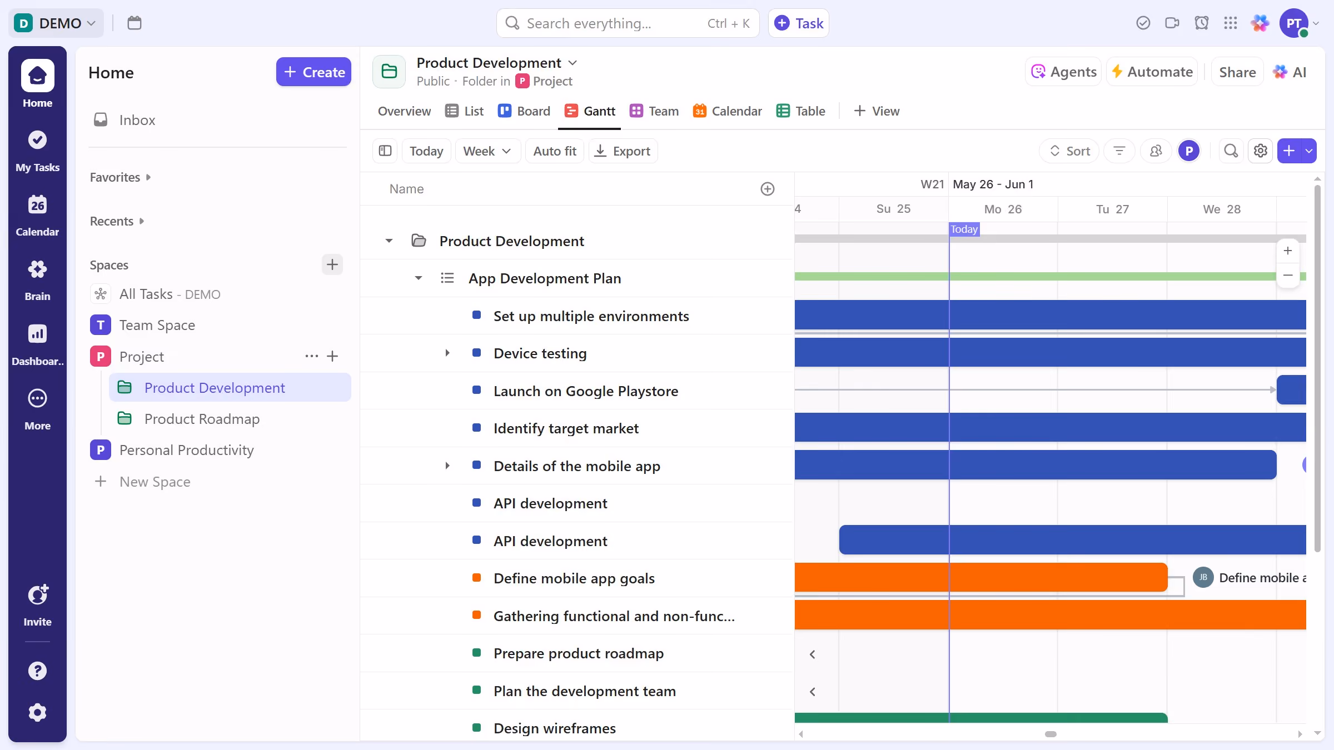Open the More menu in sidebar
The image size is (1334, 750).
click(x=37, y=409)
